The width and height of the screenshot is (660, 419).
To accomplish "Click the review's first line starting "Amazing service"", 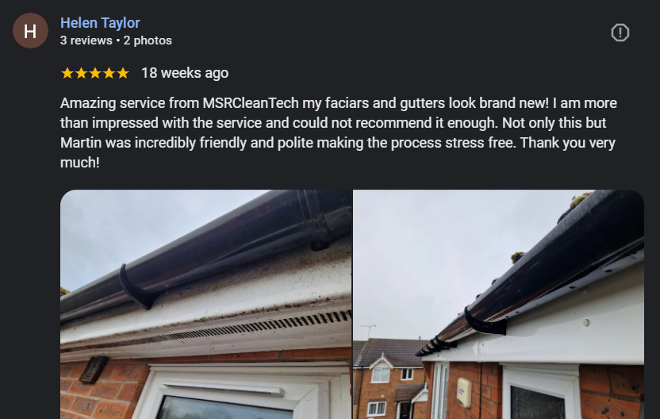I will coord(339,103).
